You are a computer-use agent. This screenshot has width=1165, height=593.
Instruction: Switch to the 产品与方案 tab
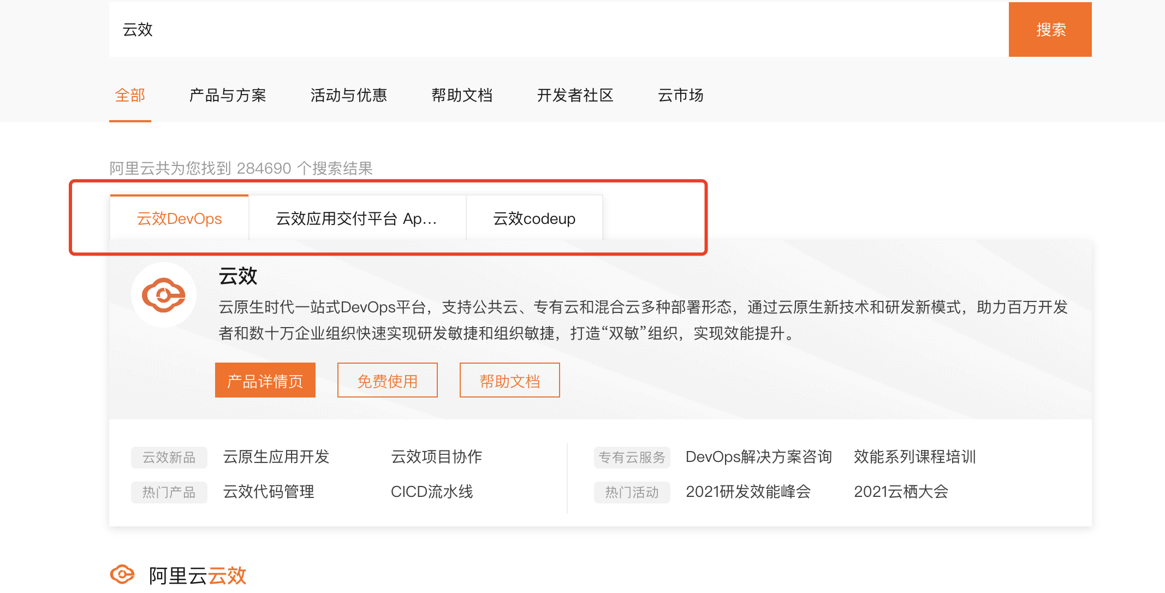tap(228, 96)
